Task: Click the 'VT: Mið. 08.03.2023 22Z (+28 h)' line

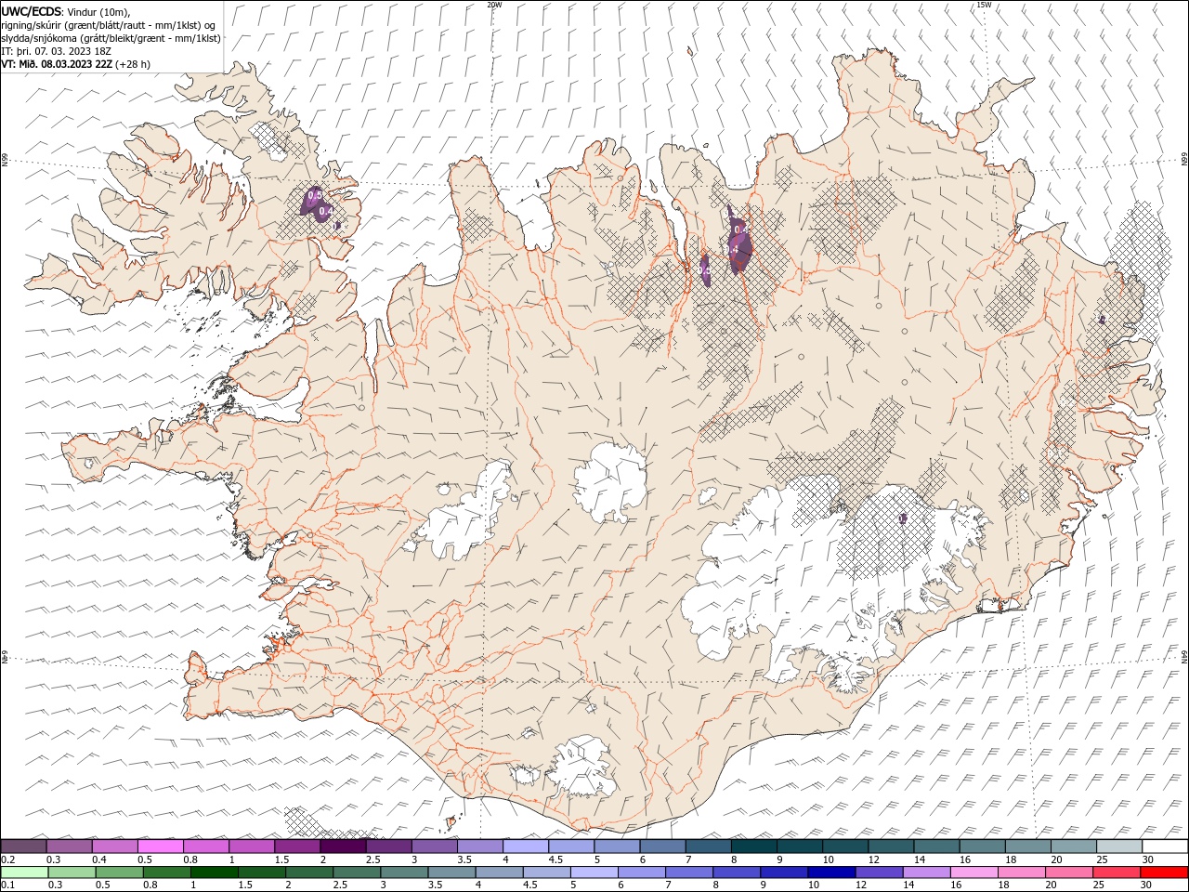Action: pyautogui.click(x=76, y=64)
